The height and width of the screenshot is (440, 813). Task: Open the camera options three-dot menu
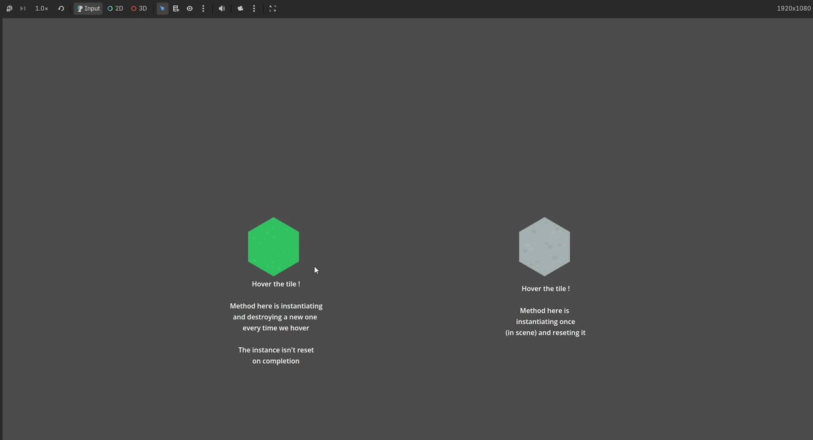click(x=254, y=8)
